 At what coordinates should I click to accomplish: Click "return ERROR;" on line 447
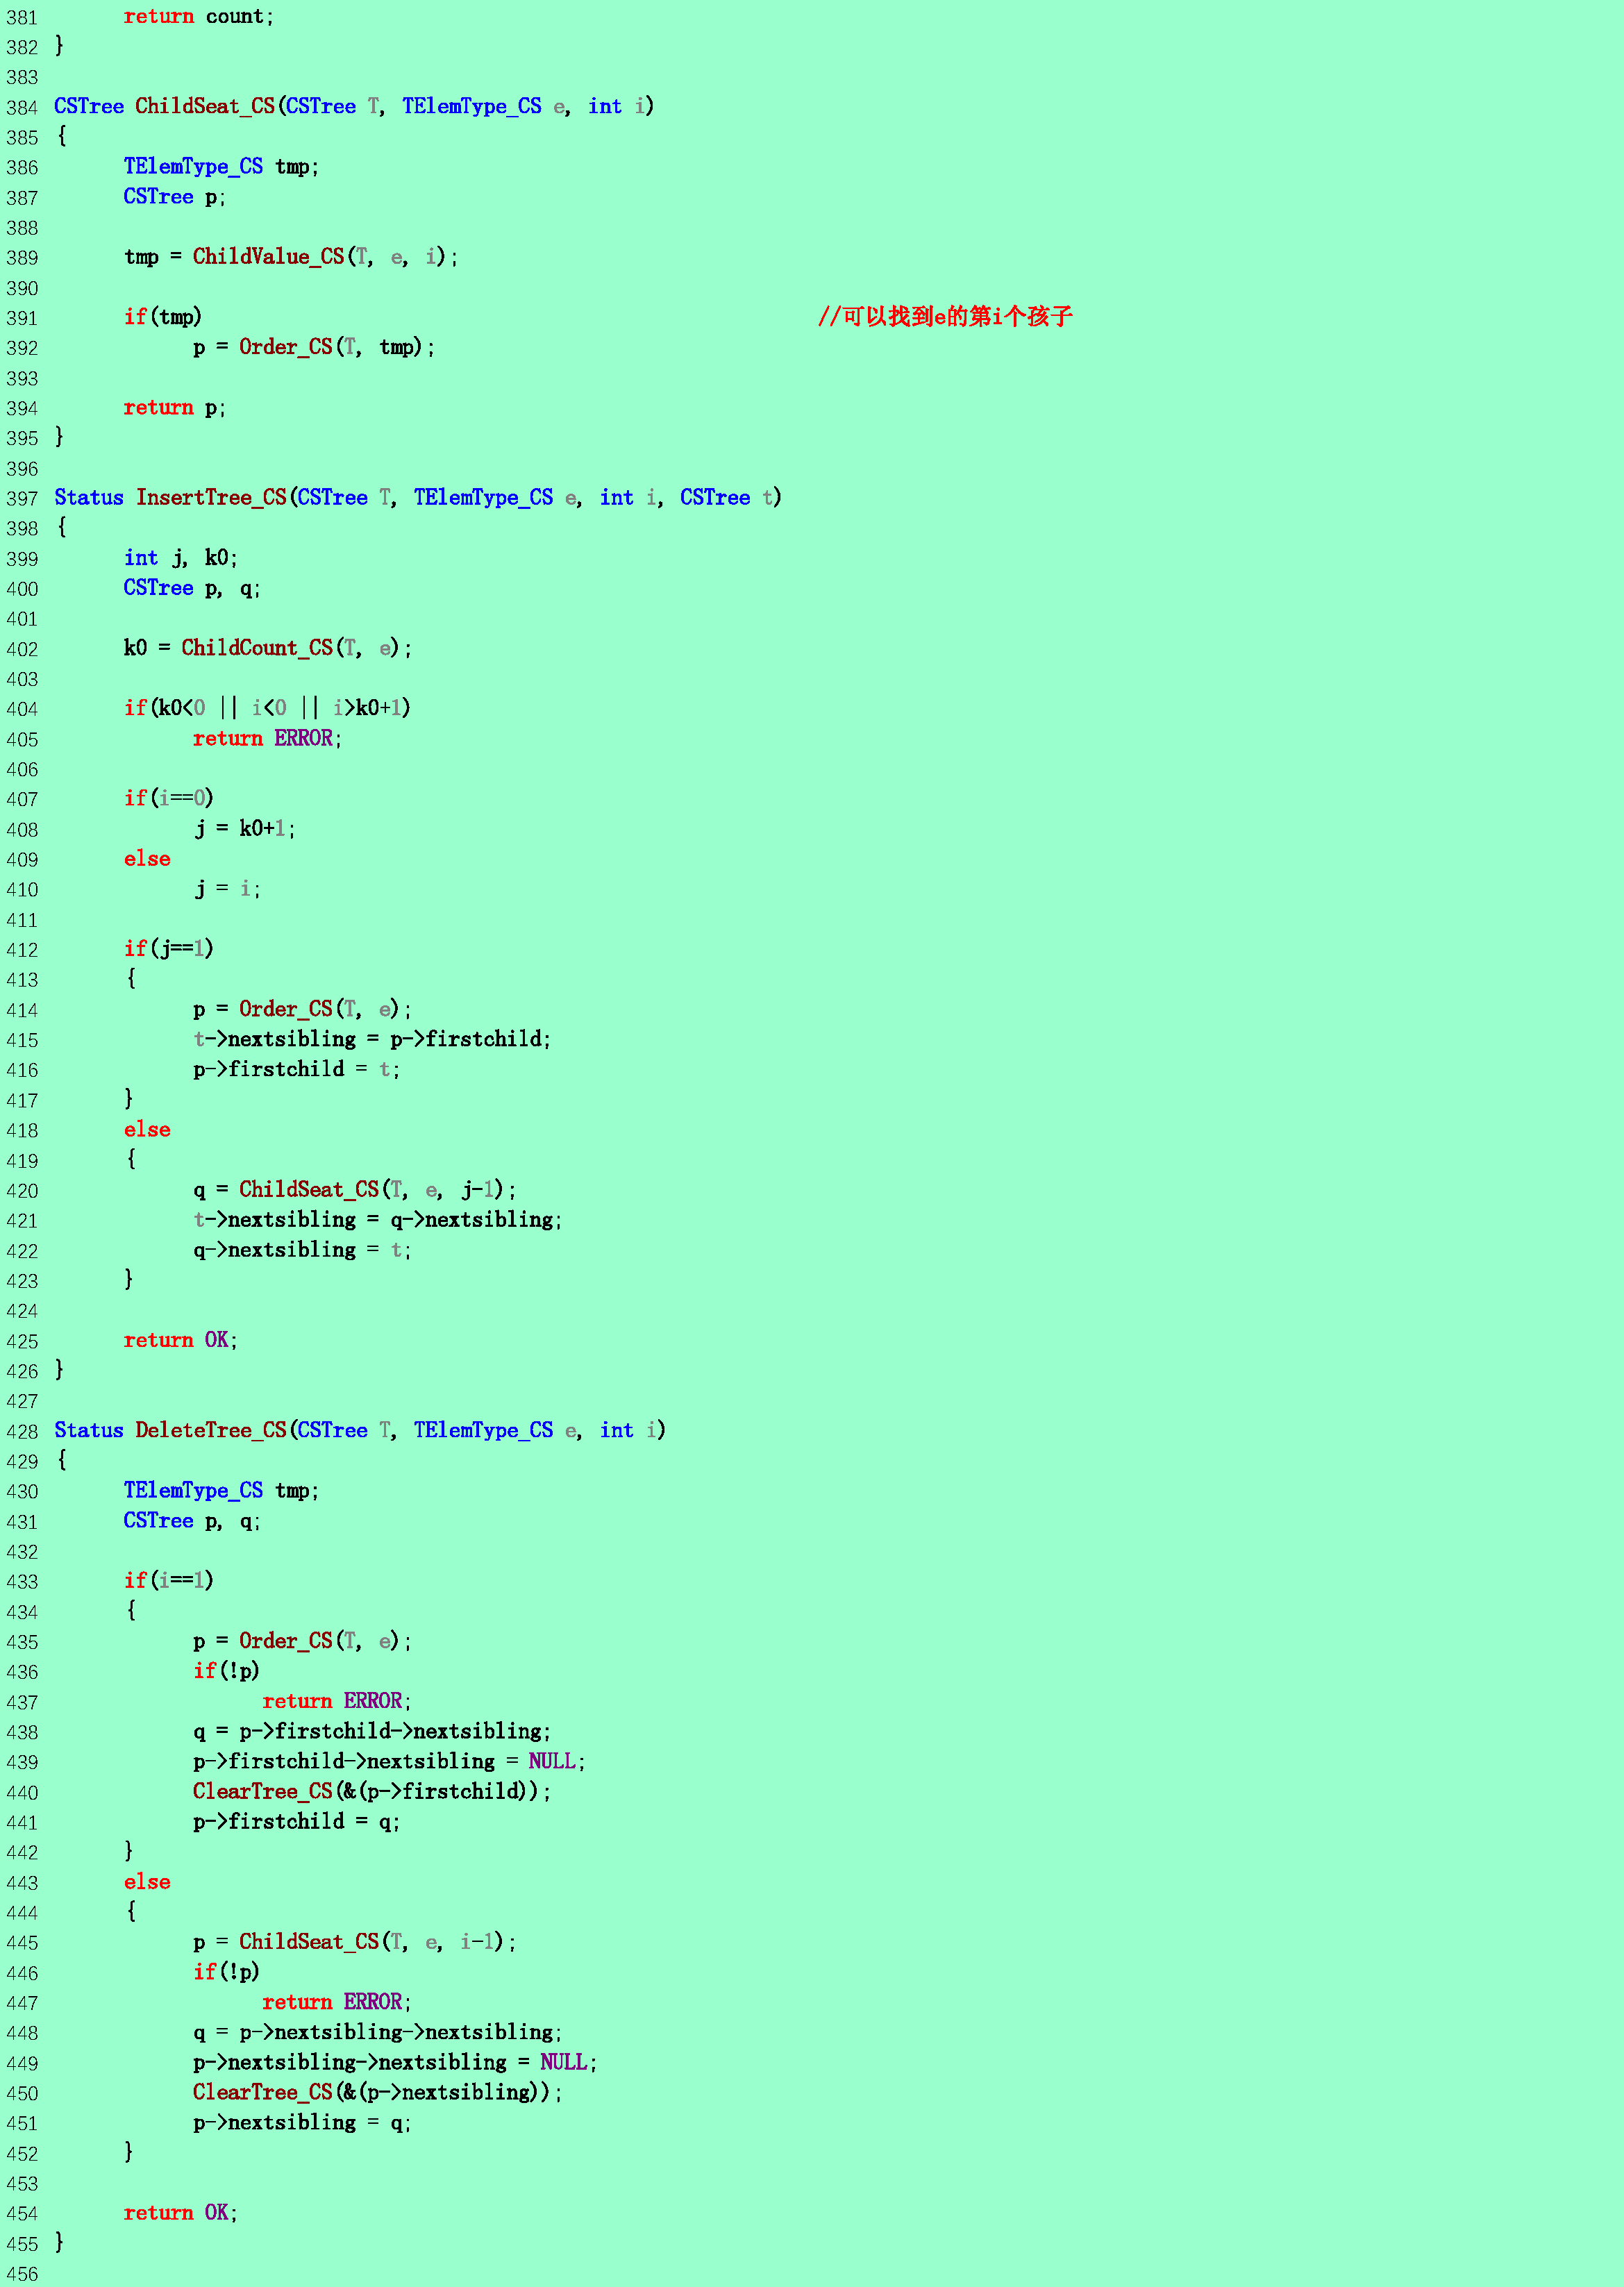[337, 2002]
